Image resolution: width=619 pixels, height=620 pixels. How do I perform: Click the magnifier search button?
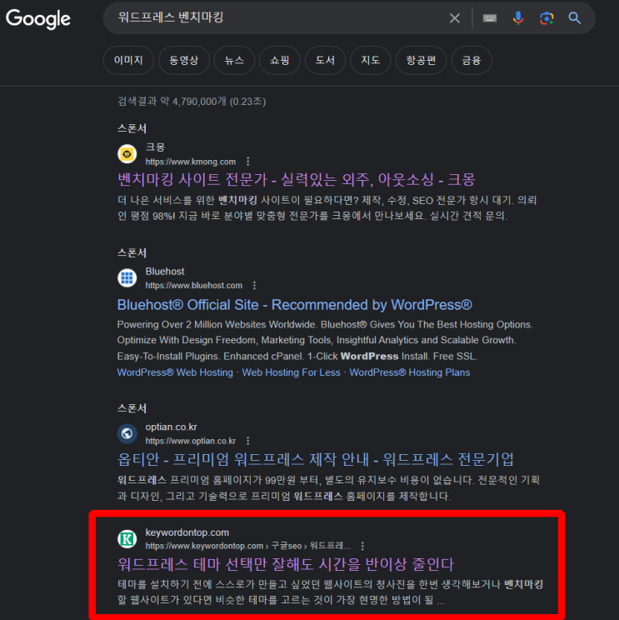[574, 18]
